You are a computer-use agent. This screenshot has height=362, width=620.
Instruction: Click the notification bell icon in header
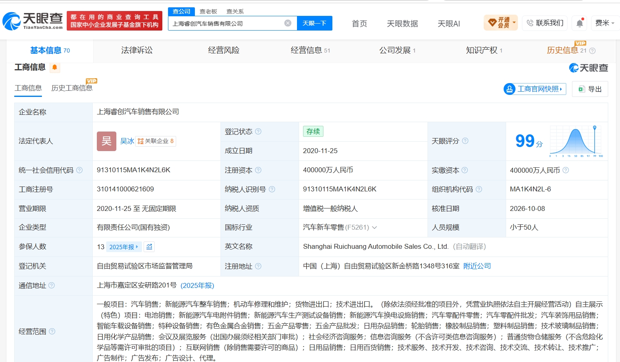pos(580,23)
